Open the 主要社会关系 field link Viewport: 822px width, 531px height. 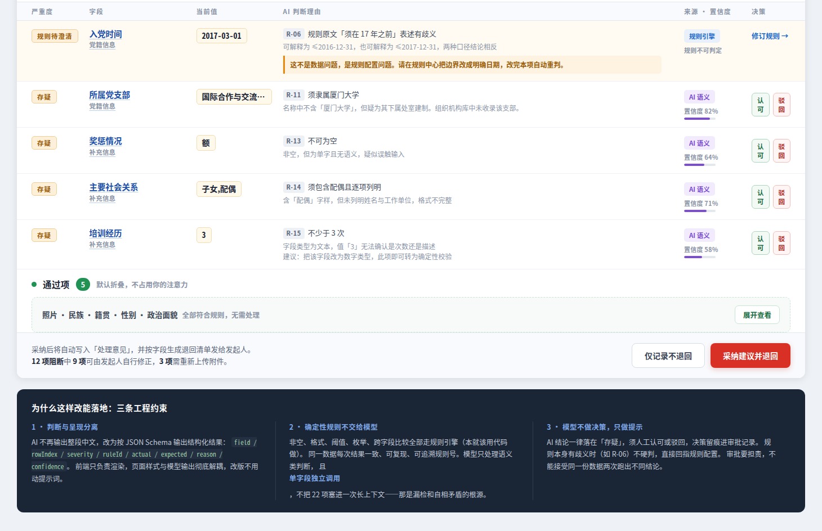pyautogui.click(x=113, y=187)
